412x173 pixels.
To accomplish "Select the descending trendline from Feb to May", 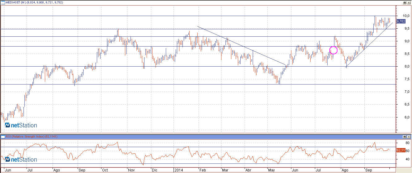I will click(242, 46).
